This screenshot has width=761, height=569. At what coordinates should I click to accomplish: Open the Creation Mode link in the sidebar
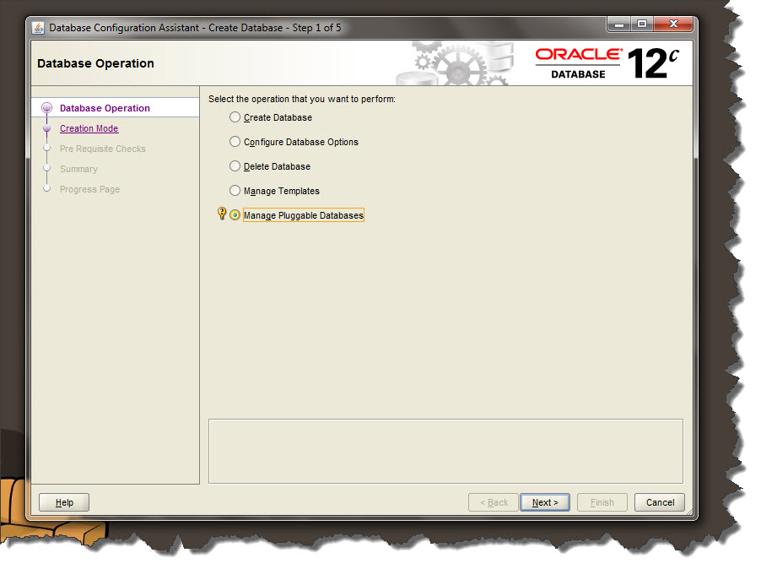89,128
